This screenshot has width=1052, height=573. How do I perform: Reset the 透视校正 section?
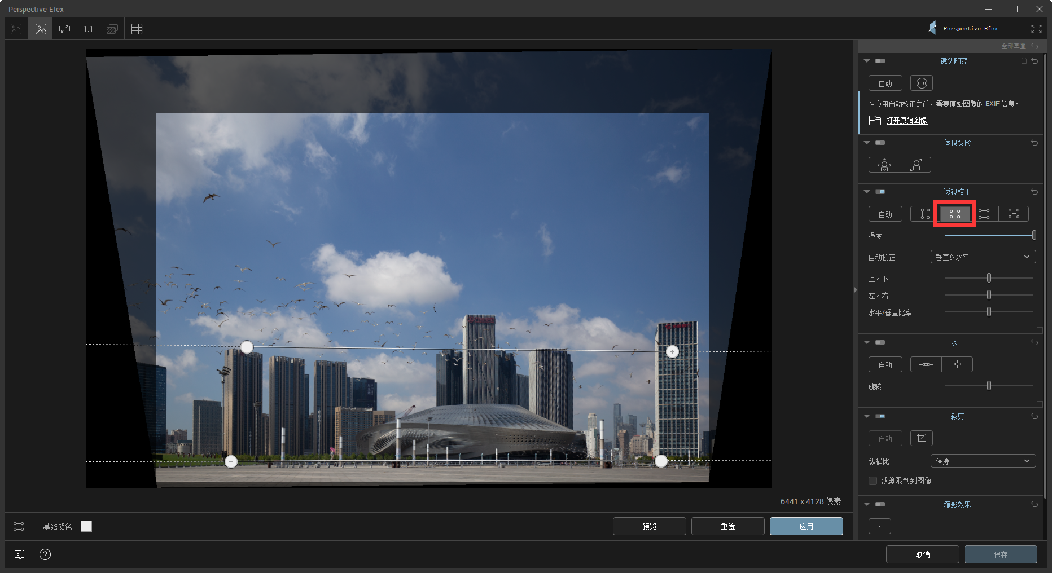(1035, 192)
